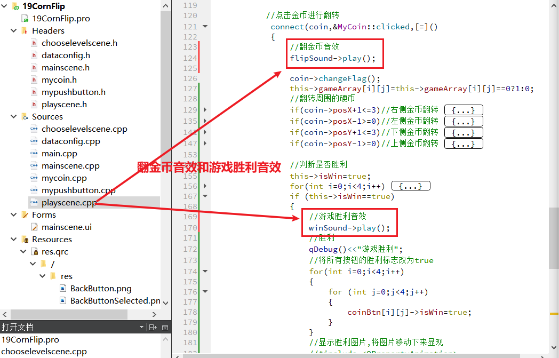This screenshot has width=559, height=358.
Task: Expand the {...} fold marker on line 129
Action: coord(464,110)
